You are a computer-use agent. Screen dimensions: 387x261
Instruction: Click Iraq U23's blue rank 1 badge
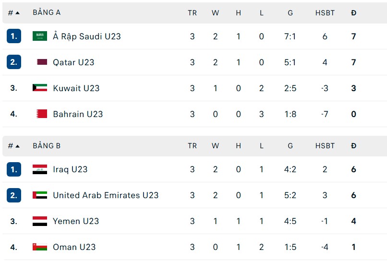tap(14, 169)
